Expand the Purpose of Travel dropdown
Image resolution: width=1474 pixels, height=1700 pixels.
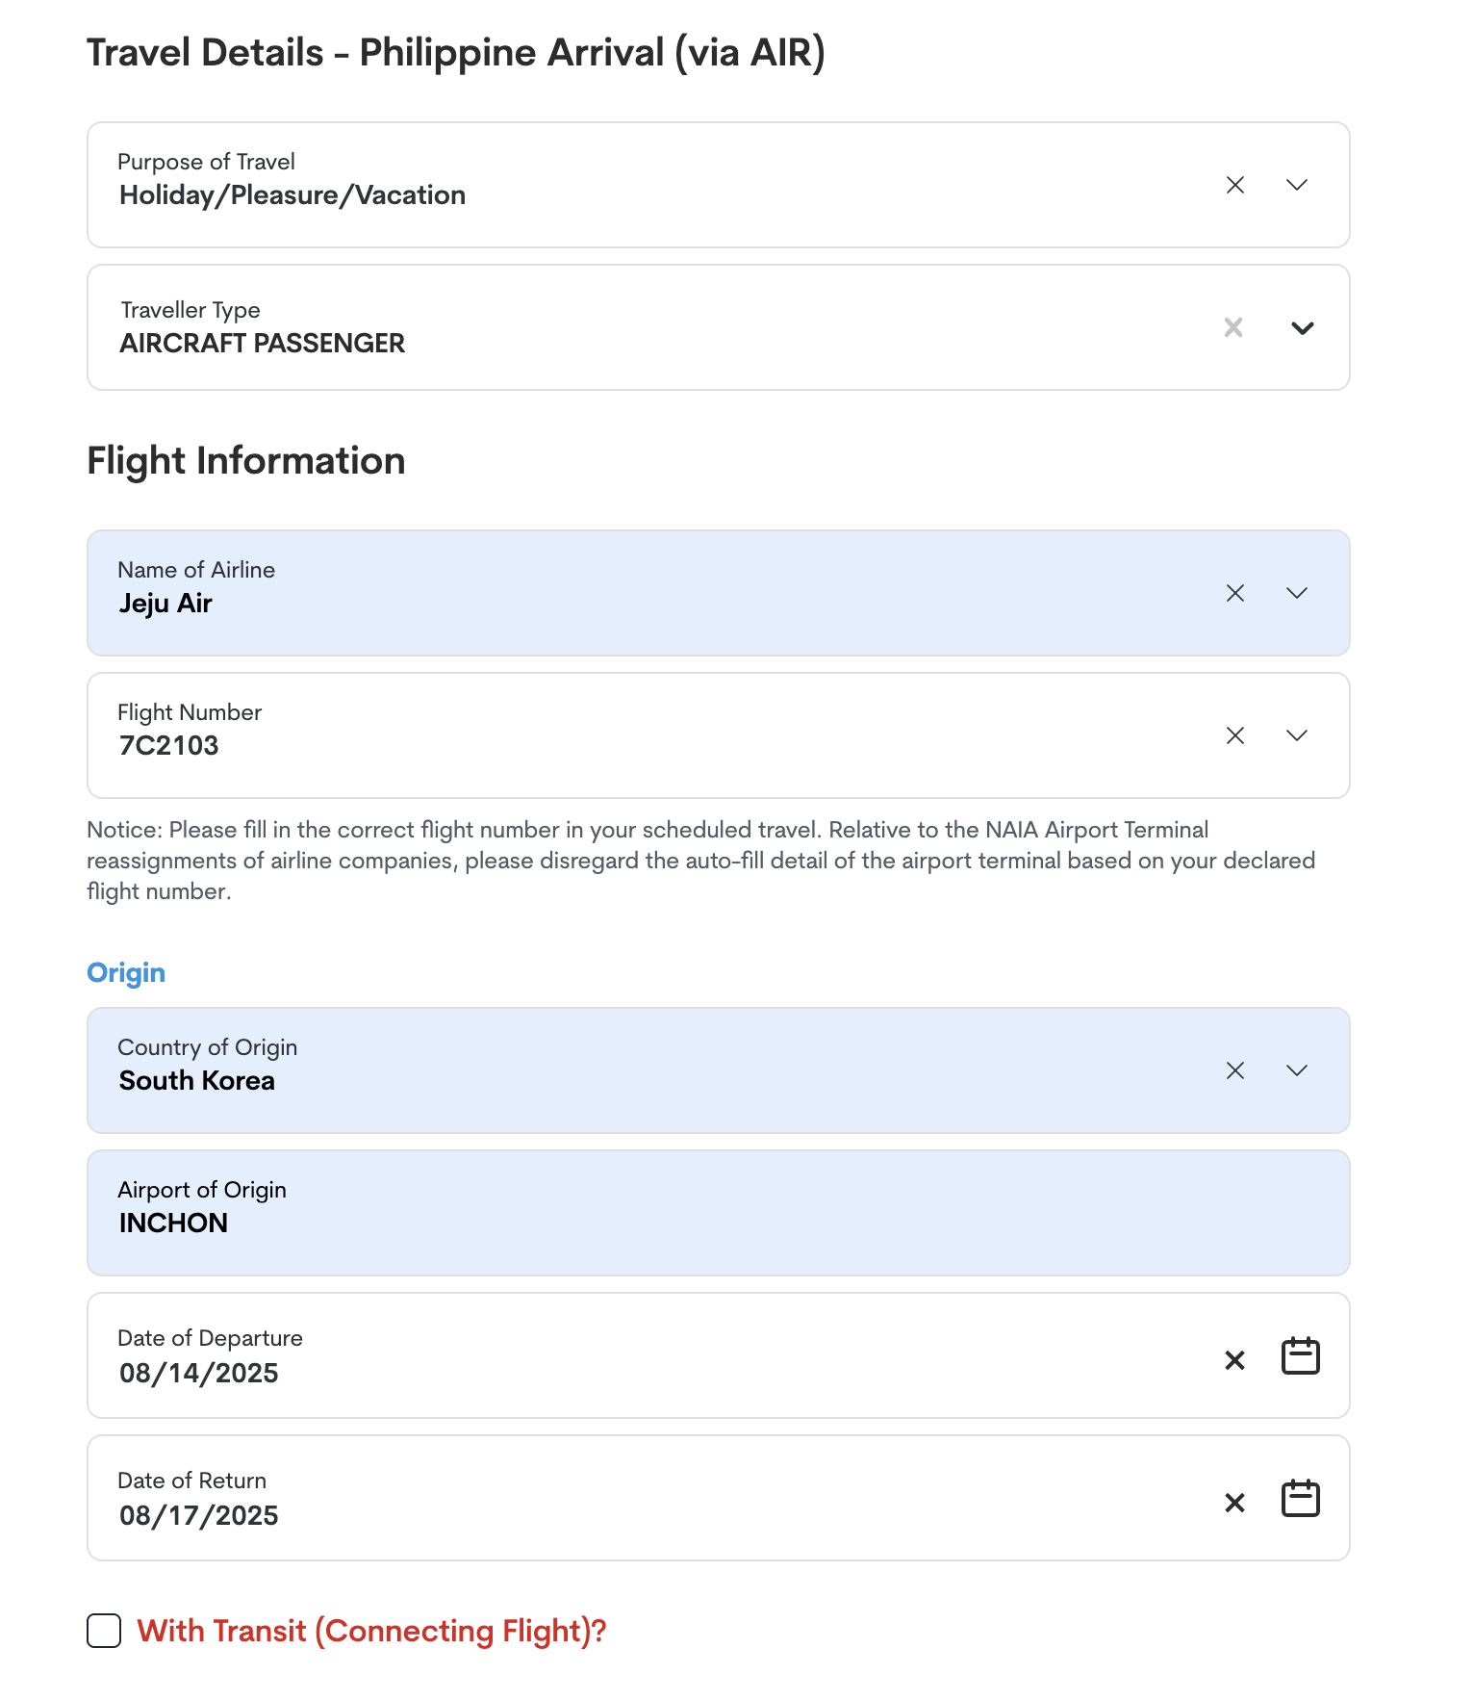click(x=1297, y=185)
